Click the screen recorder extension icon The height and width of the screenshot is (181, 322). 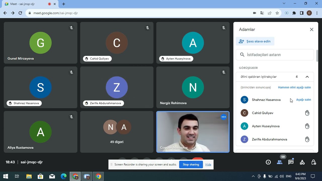(x=287, y=13)
